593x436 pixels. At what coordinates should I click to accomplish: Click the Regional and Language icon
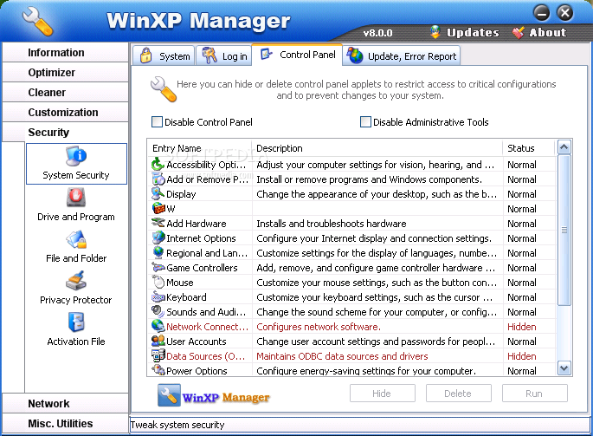[x=158, y=252]
